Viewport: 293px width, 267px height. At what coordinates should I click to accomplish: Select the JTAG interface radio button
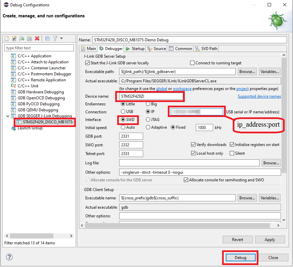pos(148,120)
